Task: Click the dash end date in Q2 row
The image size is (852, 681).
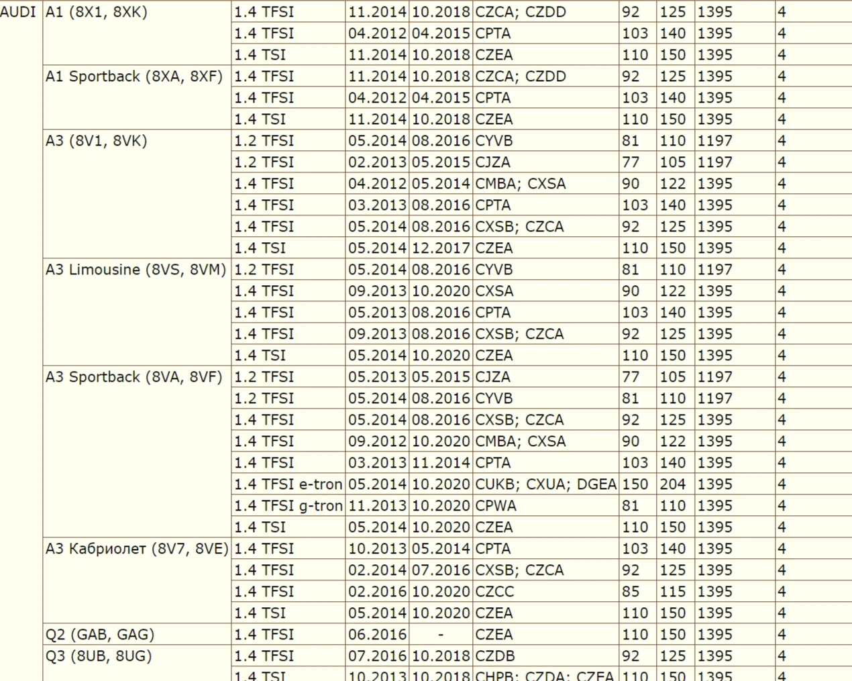Action: [441, 635]
